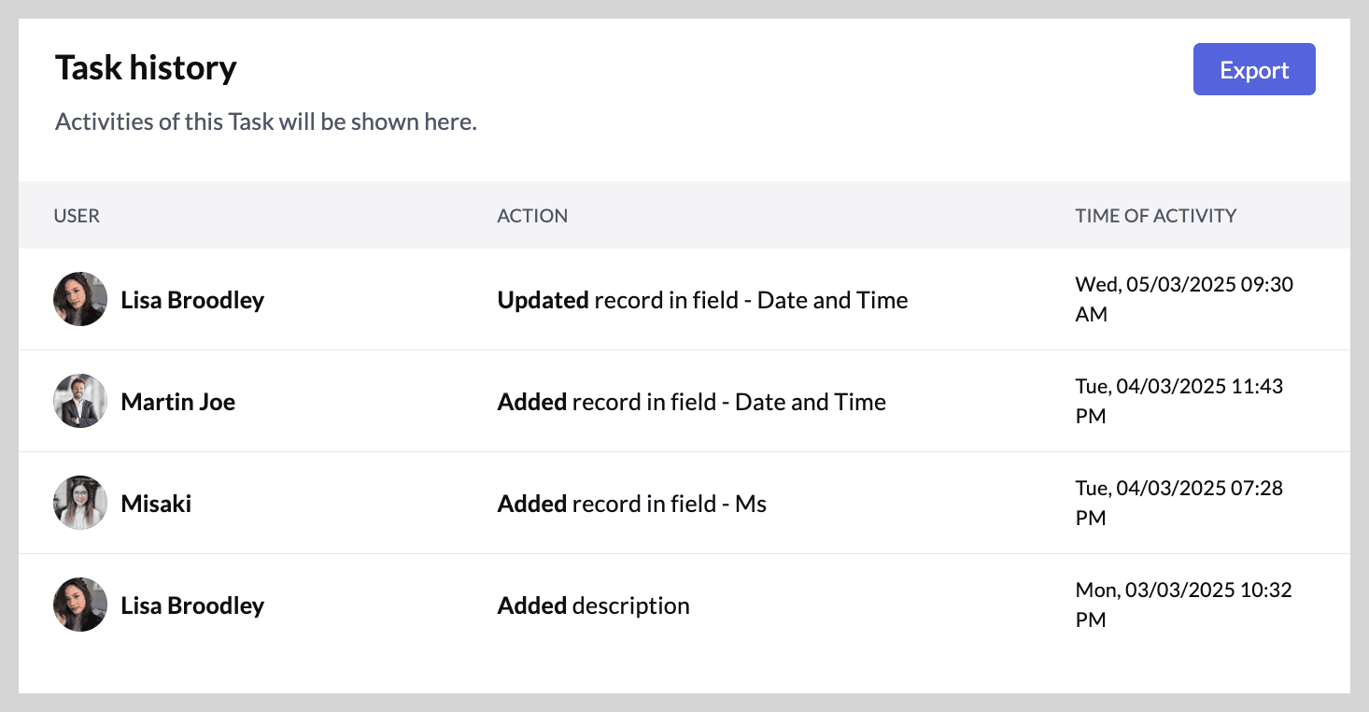Click the USER column header
Viewport: 1369px width, 712px height.
pyautogui.click(x=77, y=215)
